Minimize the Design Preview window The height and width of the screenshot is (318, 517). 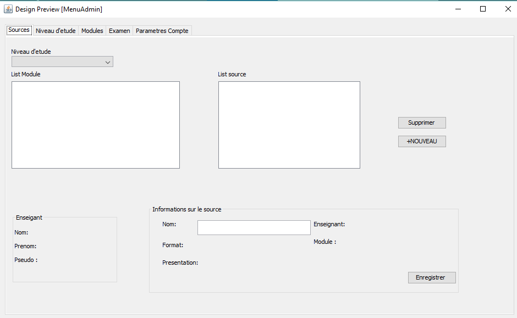[458, 9]
